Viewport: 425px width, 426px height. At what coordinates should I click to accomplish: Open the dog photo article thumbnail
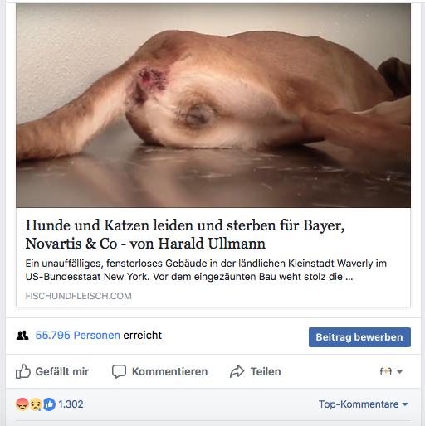[x=213, y=105]
